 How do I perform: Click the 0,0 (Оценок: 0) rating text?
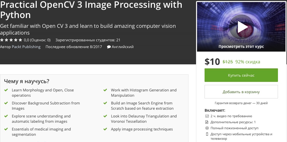click(37, 40)
